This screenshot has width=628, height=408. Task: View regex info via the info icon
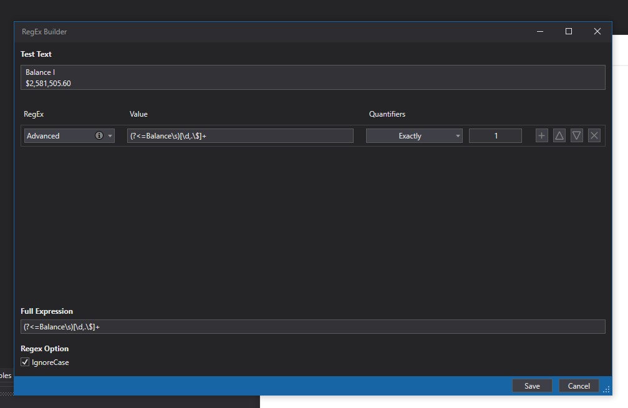(100, 135)
